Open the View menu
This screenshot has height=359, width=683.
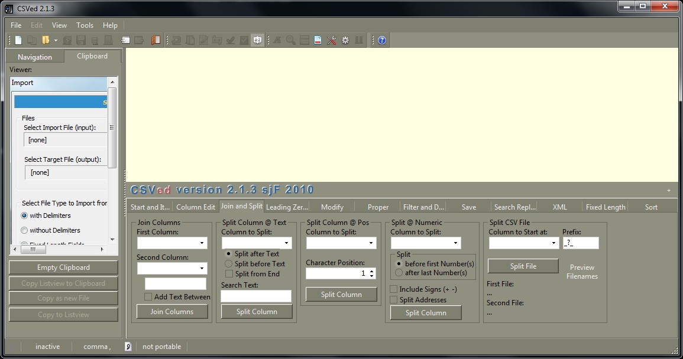(x=59, y=25)
